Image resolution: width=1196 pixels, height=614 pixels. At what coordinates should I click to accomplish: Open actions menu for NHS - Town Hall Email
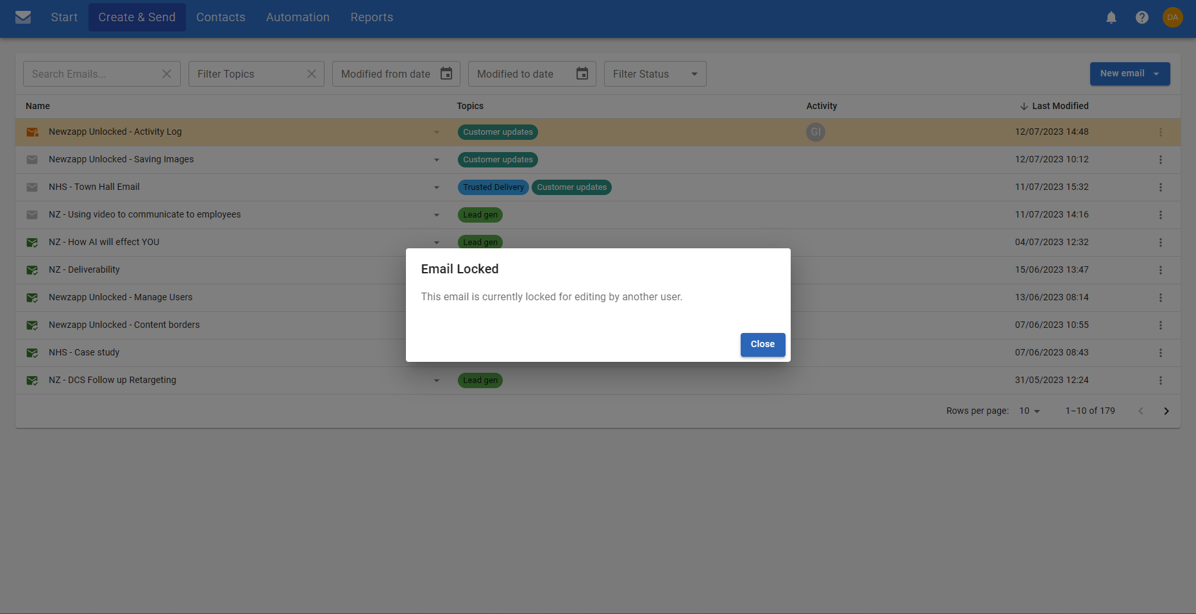click(1160, 187)
